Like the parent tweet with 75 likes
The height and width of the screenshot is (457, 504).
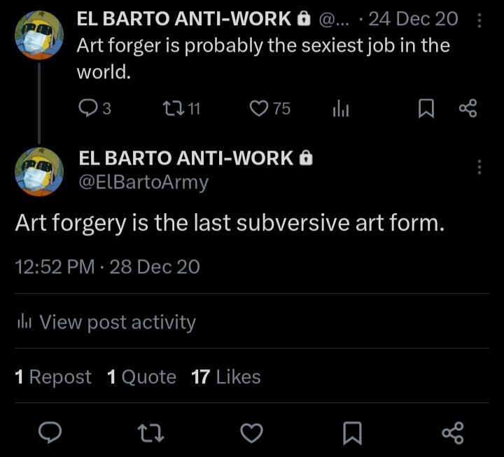point(260,108)
